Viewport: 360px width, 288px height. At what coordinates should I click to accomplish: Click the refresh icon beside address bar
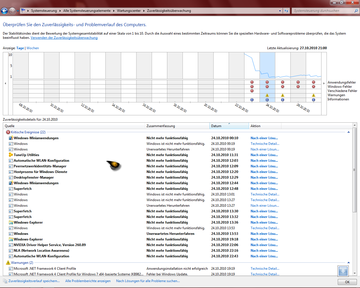click(286, 11)
